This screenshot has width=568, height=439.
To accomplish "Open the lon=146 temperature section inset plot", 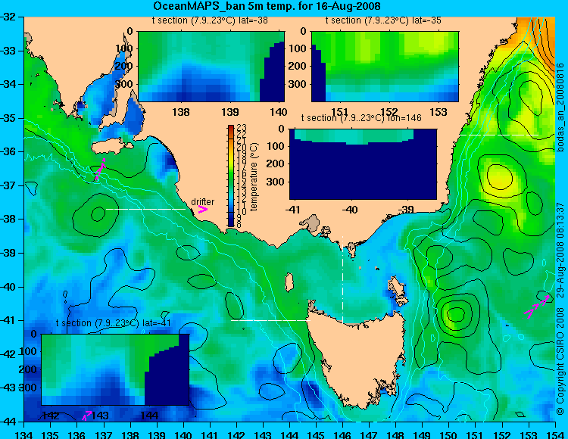I will coord(363,164).
